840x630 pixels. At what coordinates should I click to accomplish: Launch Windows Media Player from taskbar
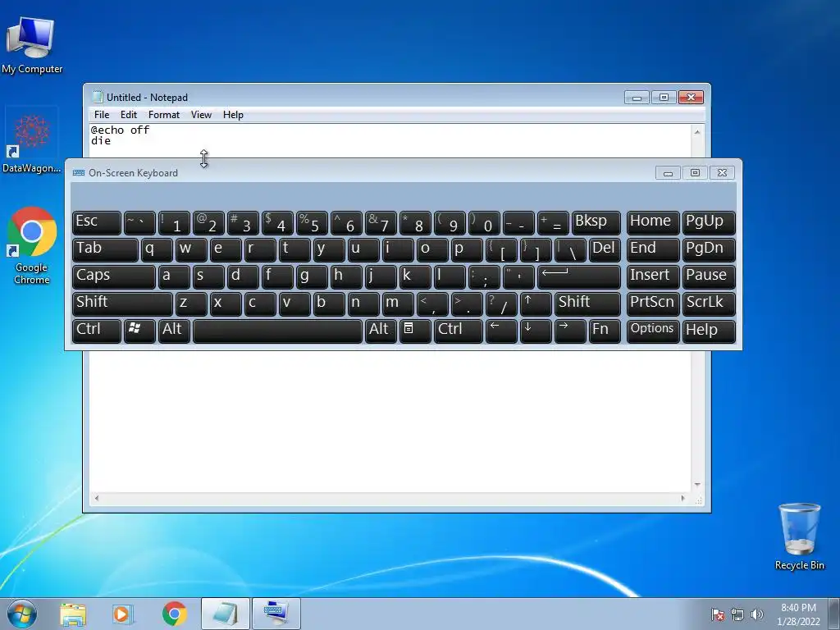123,614
